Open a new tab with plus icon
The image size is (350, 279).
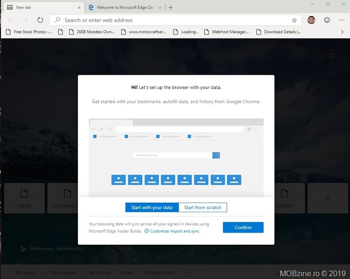pyautogui.click(x=171, y=7)
